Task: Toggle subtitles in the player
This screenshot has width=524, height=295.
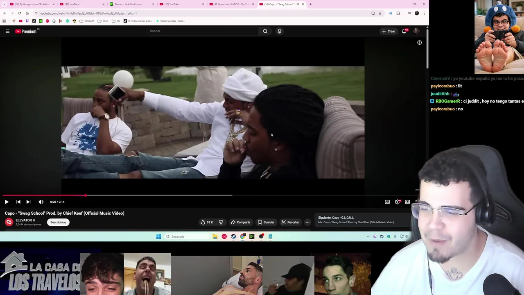Action: [x=387, y=202]
